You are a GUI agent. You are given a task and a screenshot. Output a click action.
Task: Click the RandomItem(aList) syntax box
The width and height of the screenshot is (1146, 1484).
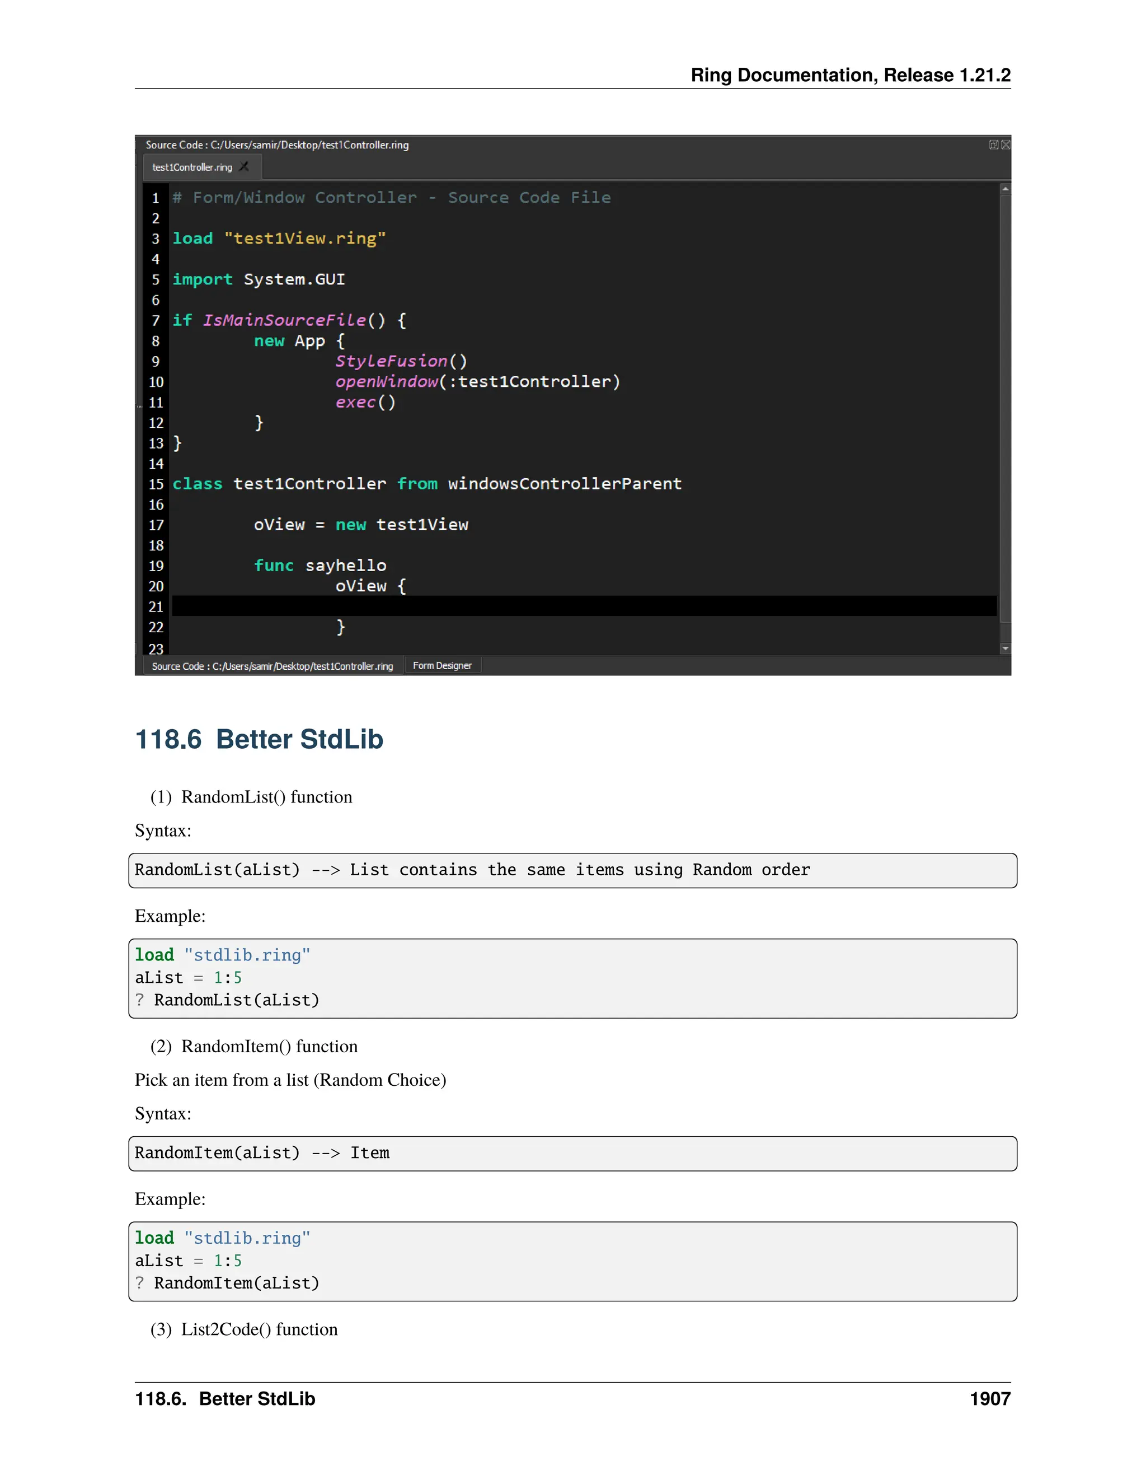point(572,1153)
